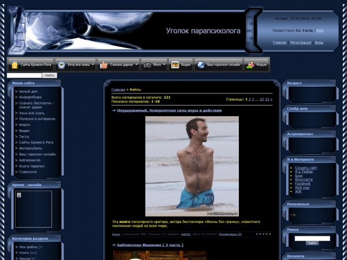Expand the Скачать даром dropdown arrow
The image size is (347, 260).
click(x=136, y=65)
